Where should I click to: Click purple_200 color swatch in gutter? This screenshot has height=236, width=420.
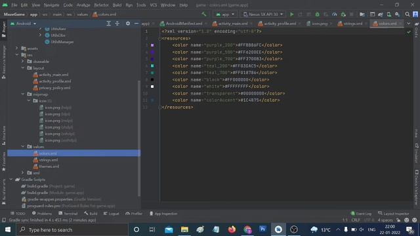pyautogui.click(x=152, y=45)
